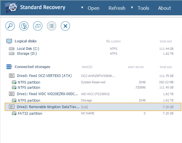Click the System Reserved NTFS partition icon
182x143 pixels.
14,82
